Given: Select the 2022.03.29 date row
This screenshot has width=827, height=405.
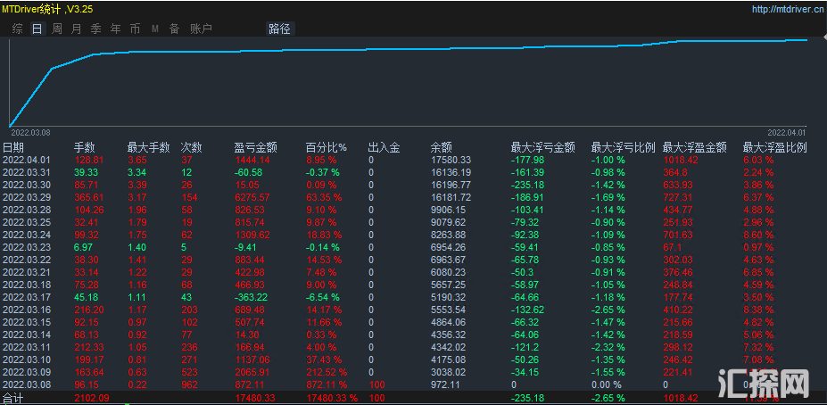Looking at the screenshot, I should (27, 197).
